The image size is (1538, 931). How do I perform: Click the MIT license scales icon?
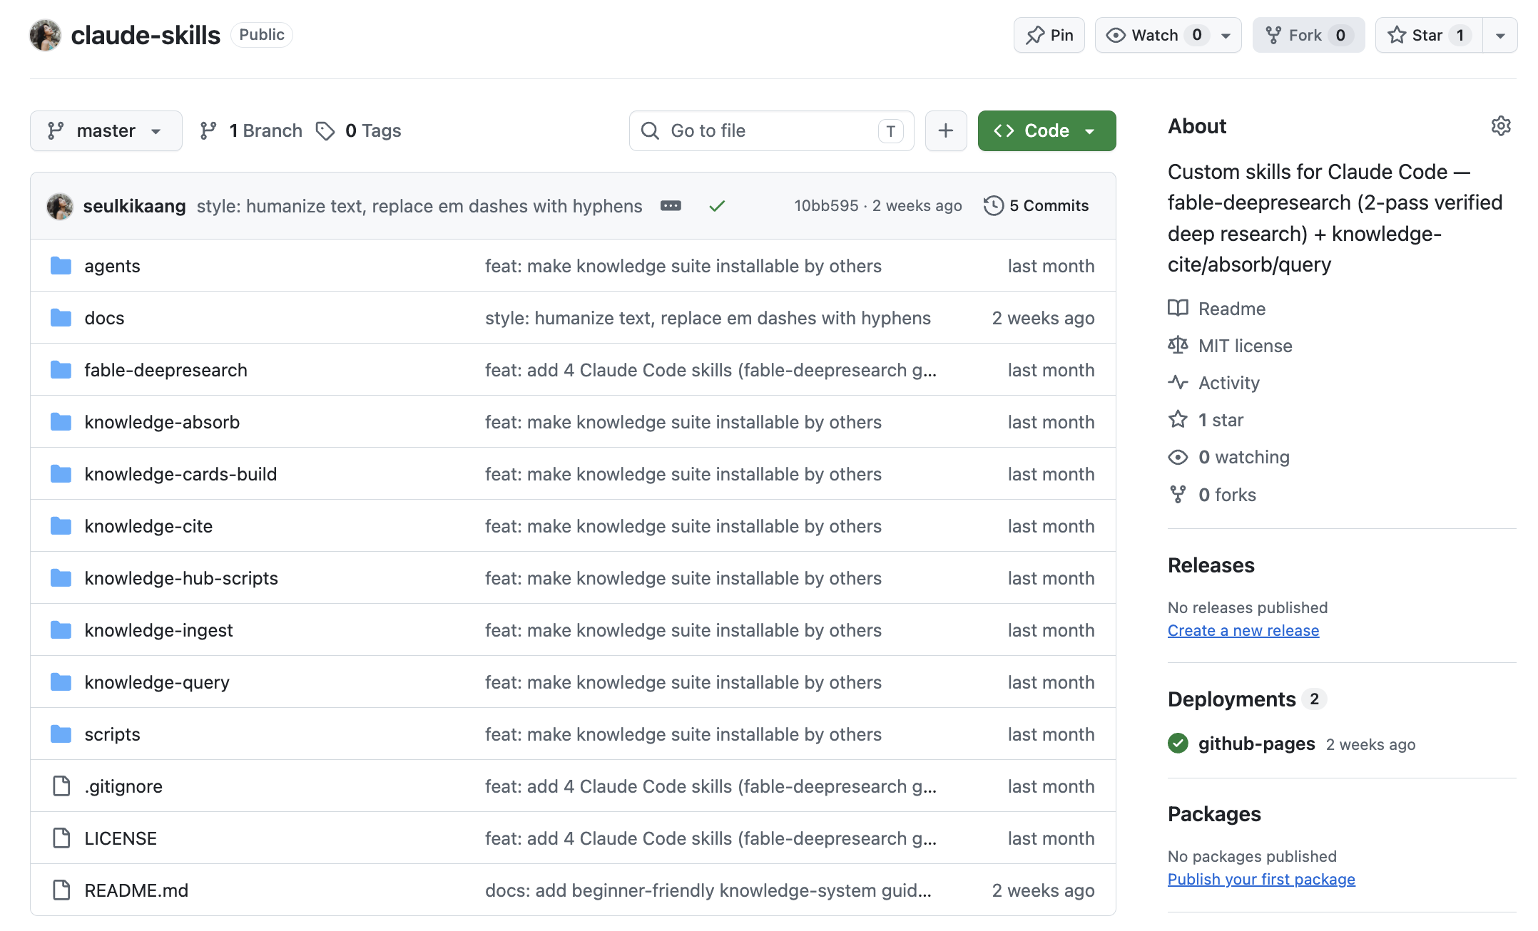pos(1178,345)
